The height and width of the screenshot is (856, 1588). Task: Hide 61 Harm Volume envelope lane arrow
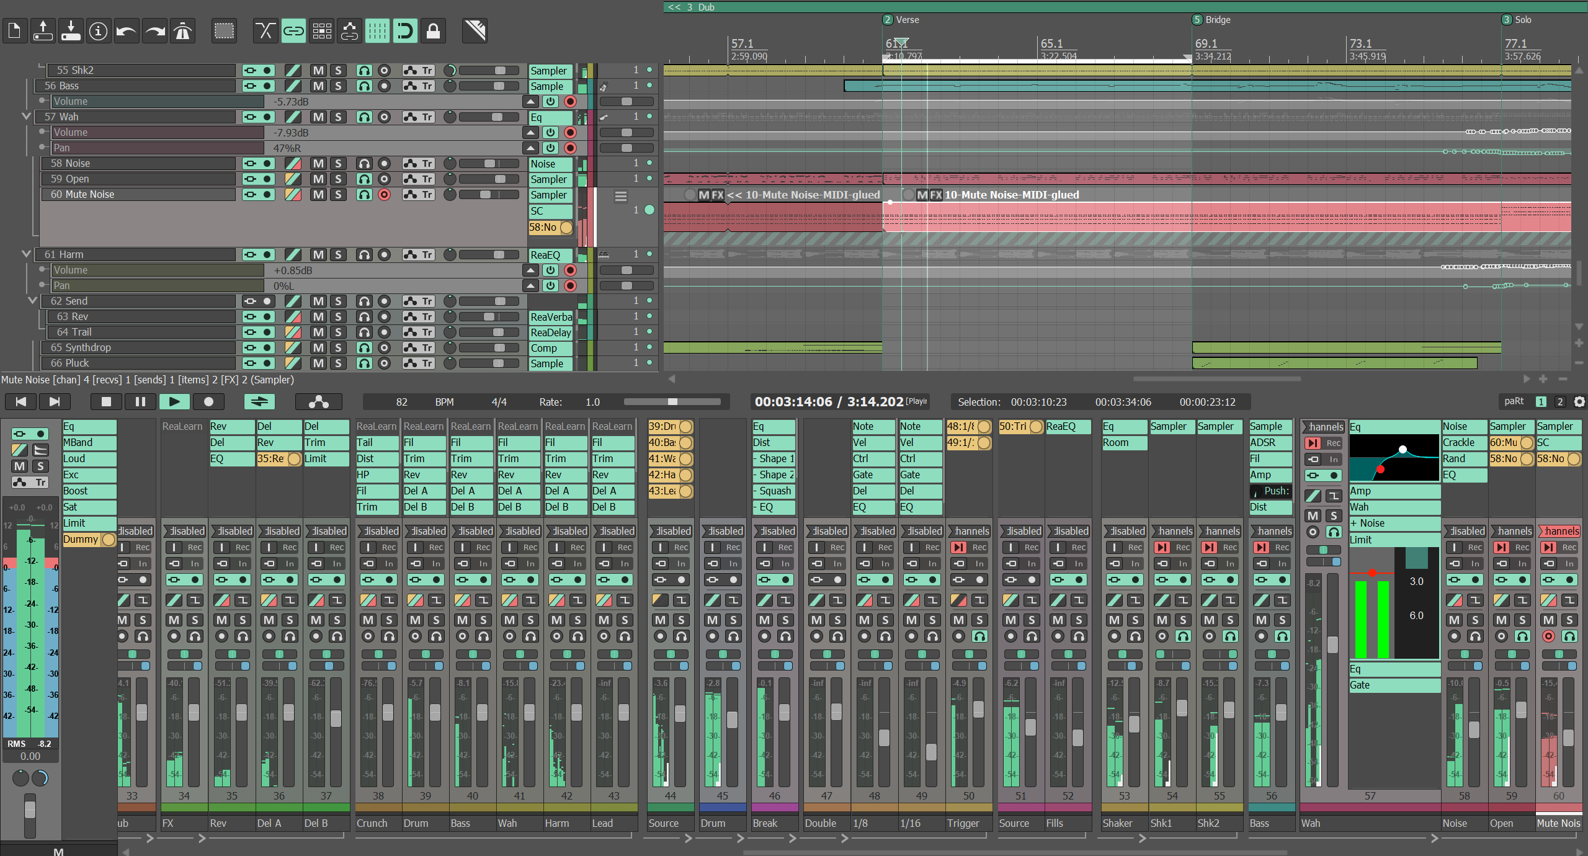tap(530, 270)
